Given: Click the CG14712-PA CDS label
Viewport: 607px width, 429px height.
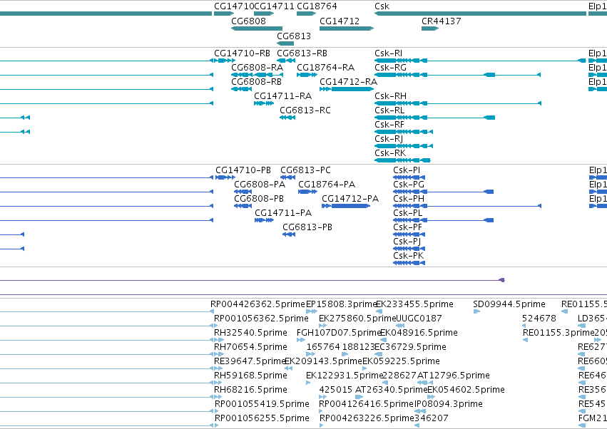Looking at the screenshot, I should point(350,199).
